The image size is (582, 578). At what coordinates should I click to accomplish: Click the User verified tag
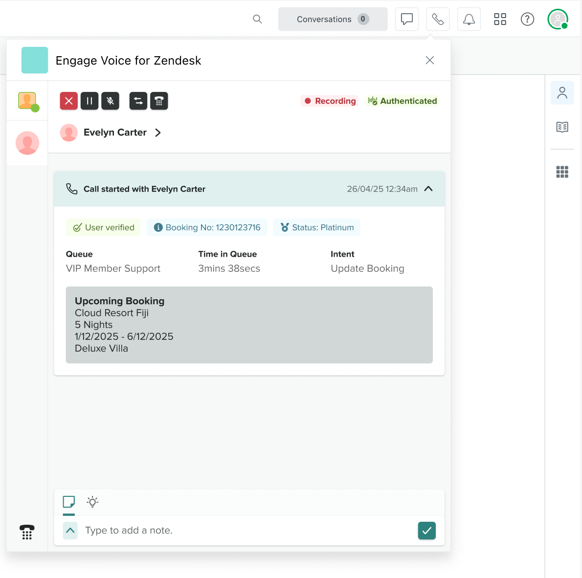tap(103, 227)
